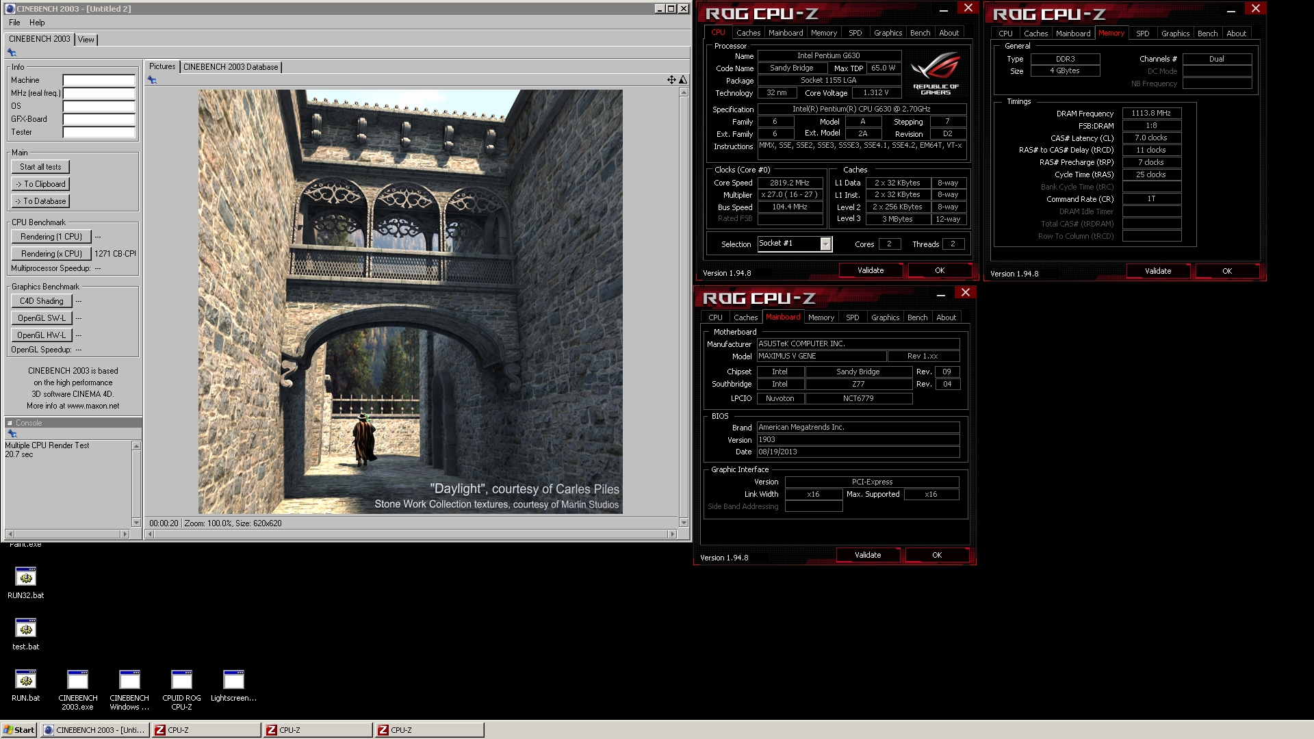The height and width of the screenshot is (739, 1314).
Task: Click the picture viewer horizontal scrollbar
Action: (x=411, y=534)
